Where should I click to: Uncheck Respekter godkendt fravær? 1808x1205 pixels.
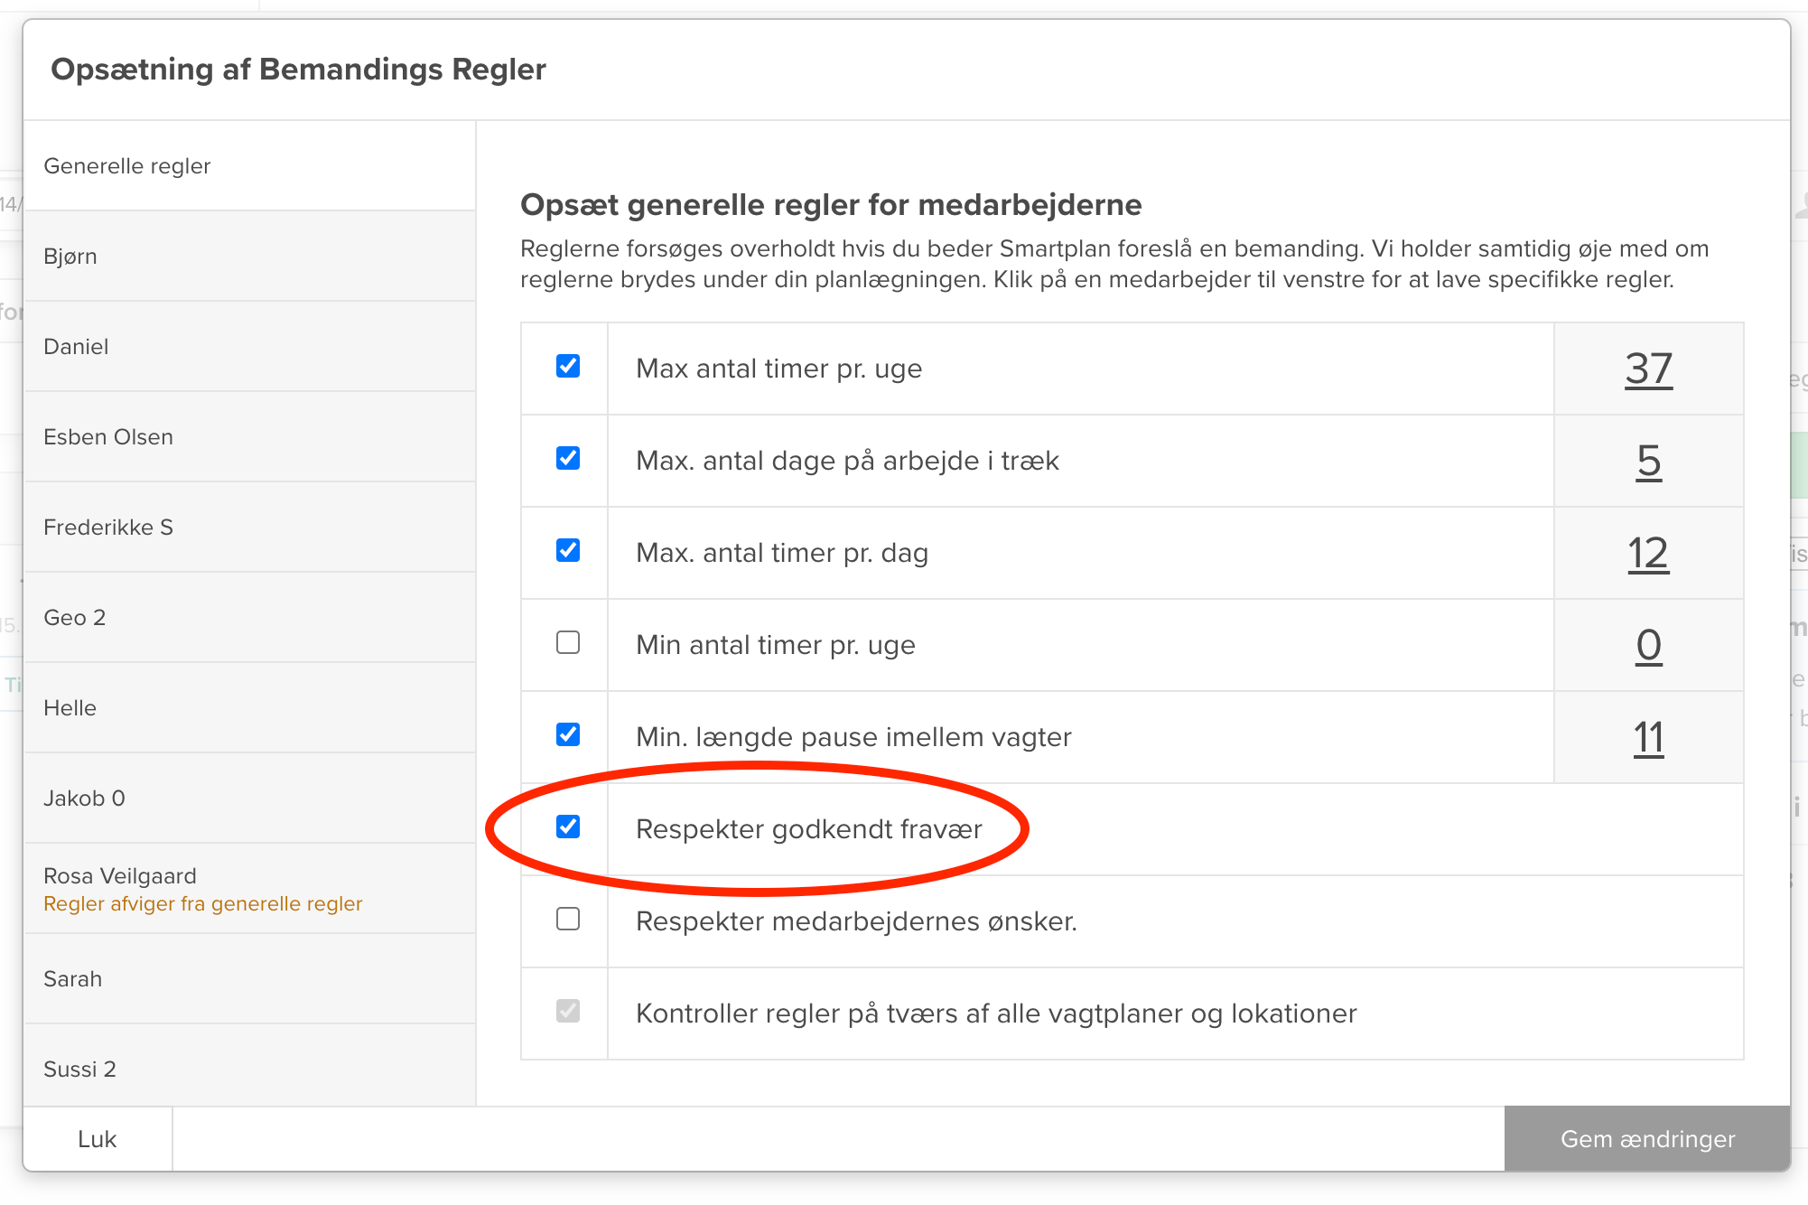click(568, 827)
